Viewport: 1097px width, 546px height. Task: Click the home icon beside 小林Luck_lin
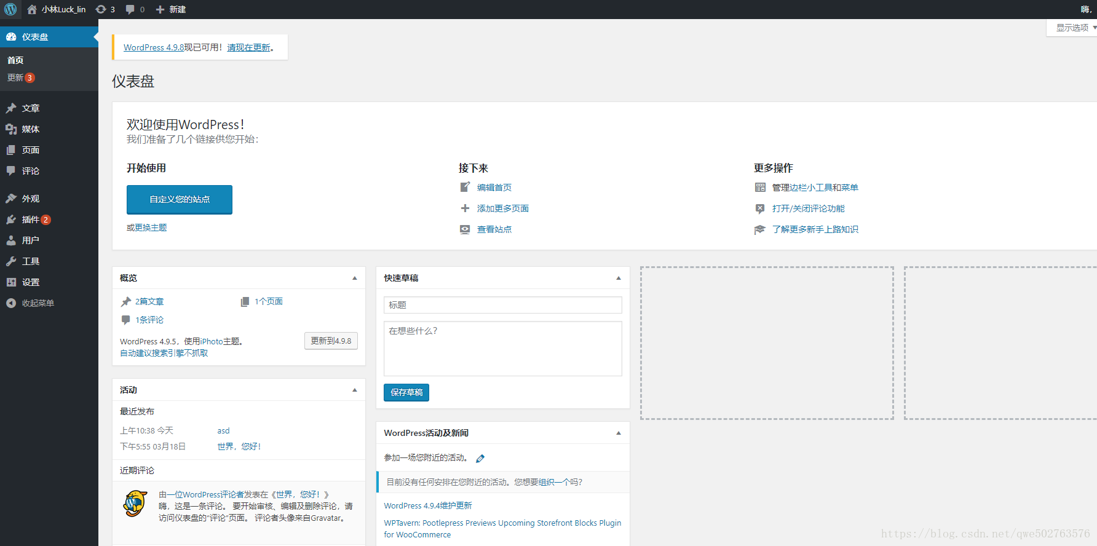[32, 9]
